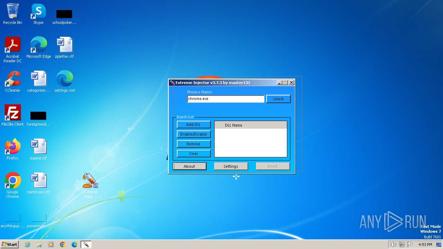
Task: Close the Extreme Injector window
Action: pyautogui.click(x=291, y=83)
